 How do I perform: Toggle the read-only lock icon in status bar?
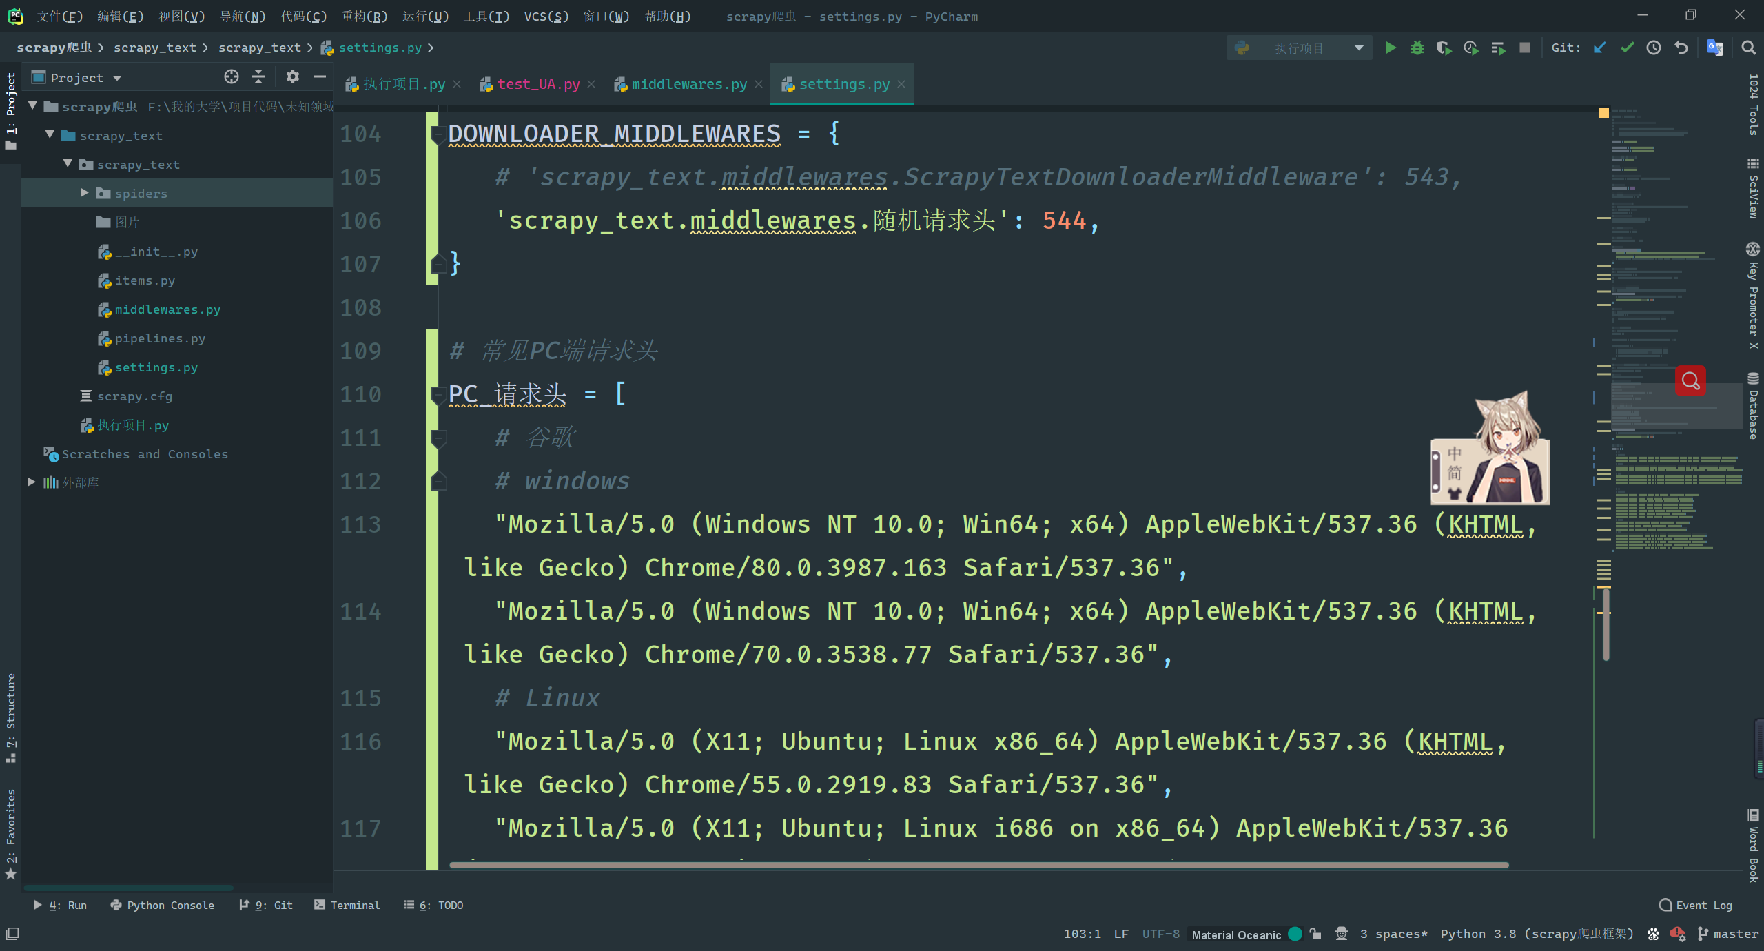(1315, 934)
